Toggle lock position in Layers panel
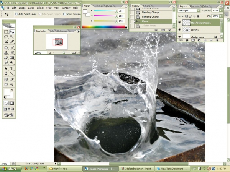The width and height of the screenshot is (230, 172). point(194,16)
